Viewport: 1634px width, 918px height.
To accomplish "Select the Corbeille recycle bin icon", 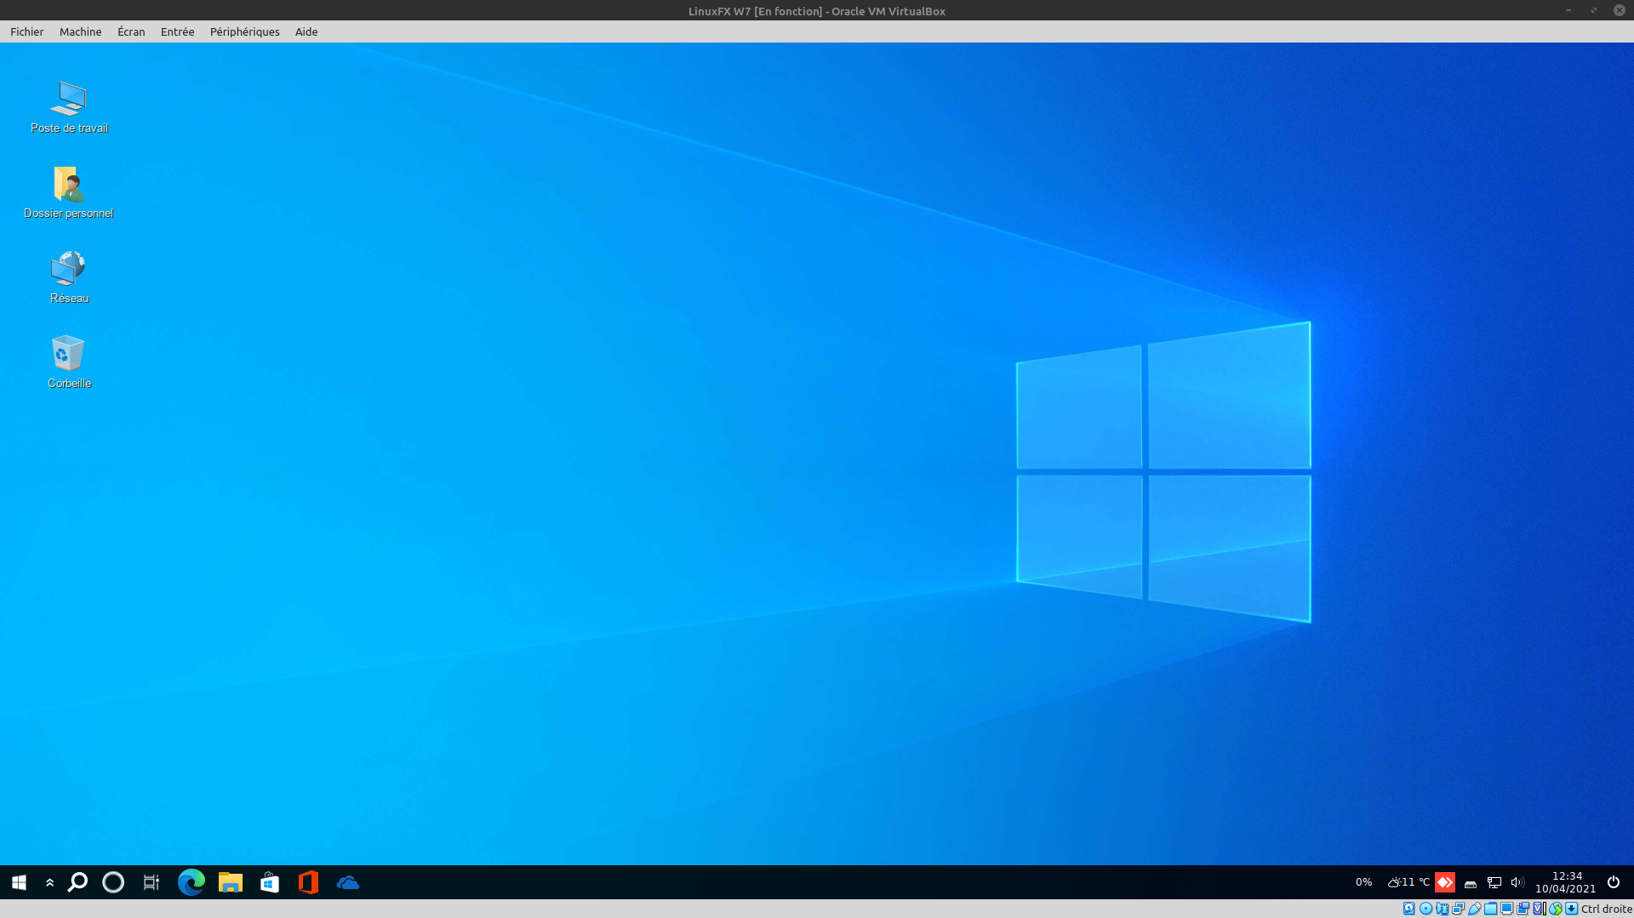I will click(68, 355).
